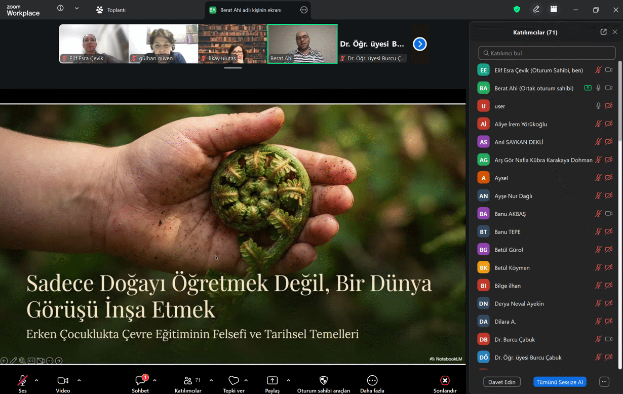Select the Berat Ahi screen share tab
The width and height of the screenshot is (623, 394).
(251, 10)
